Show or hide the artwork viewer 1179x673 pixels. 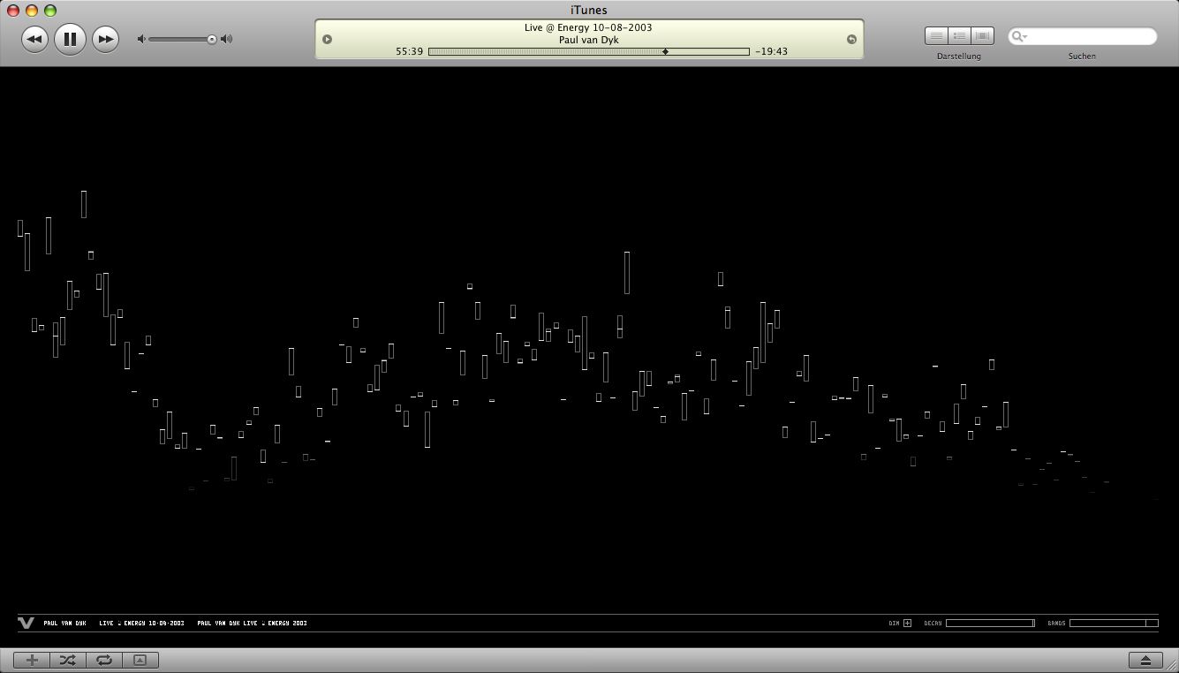coord(140,660)
